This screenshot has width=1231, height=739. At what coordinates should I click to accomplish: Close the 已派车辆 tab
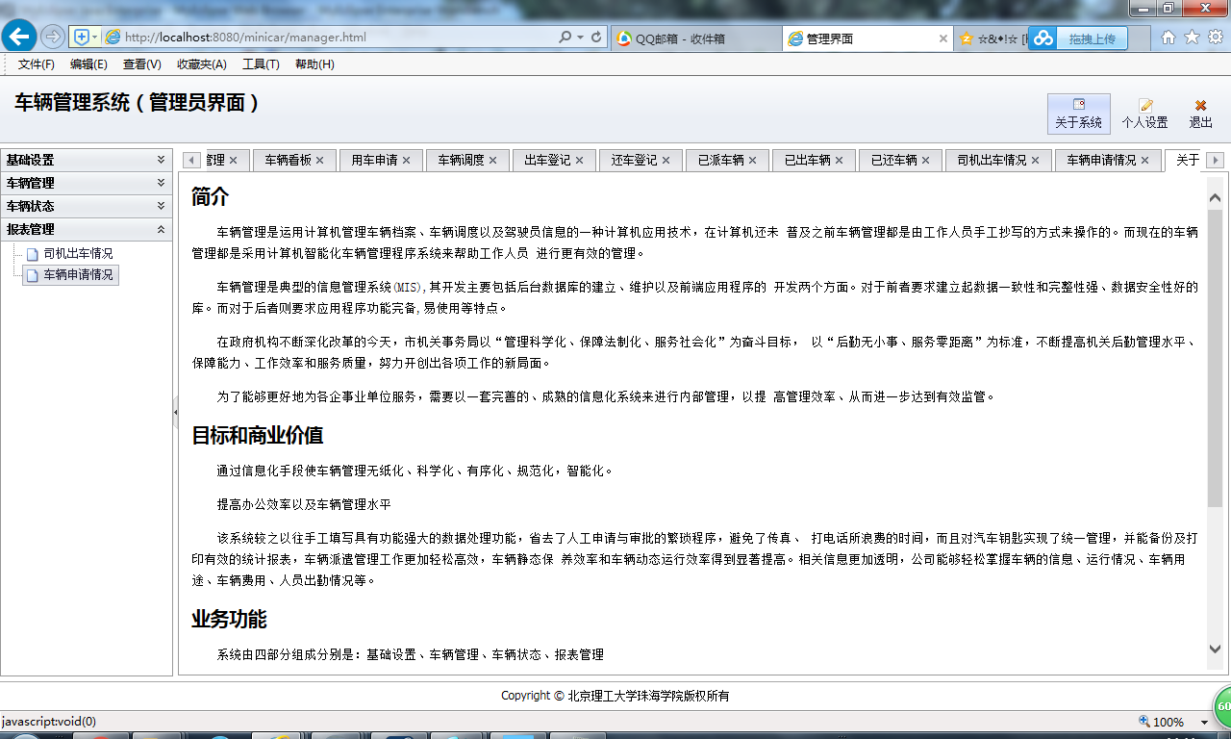(x=752, y=161)
